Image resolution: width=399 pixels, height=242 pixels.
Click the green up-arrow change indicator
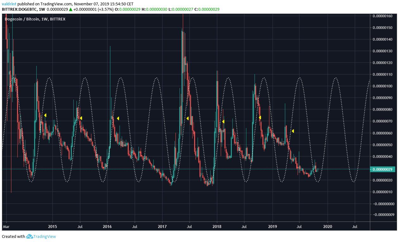[x=71, y=10]
